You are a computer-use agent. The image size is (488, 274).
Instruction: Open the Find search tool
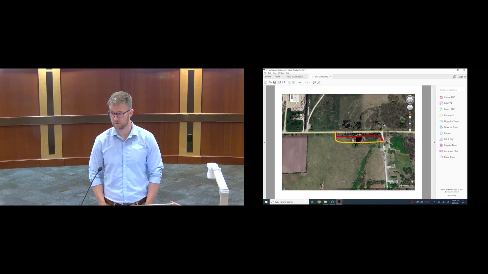[284, 82]
